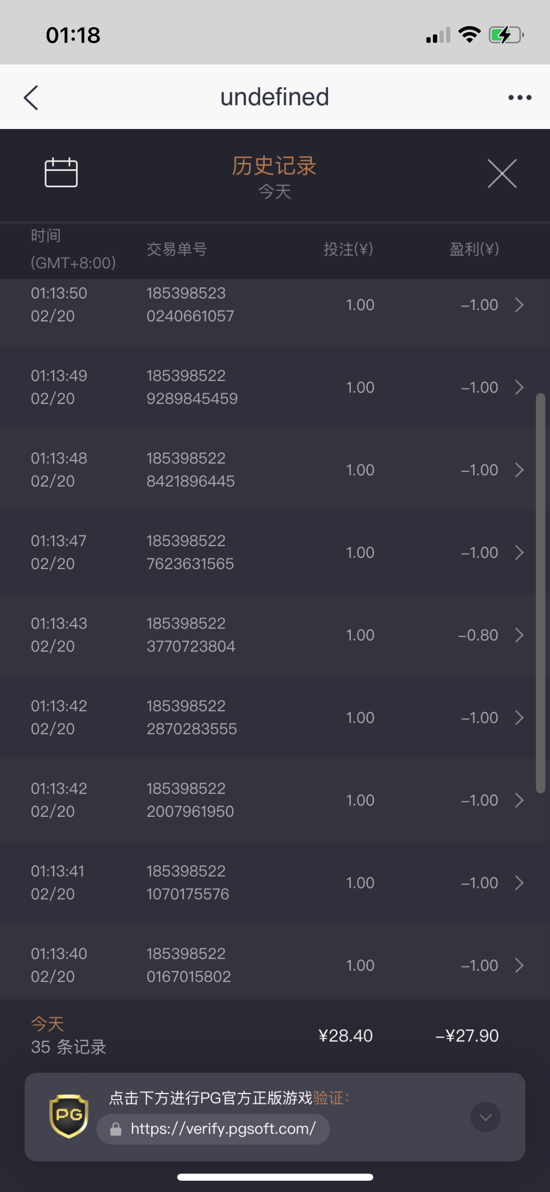Click the vertical scrollbar thumb
The image size is (550, 1192).
point(541,593)
